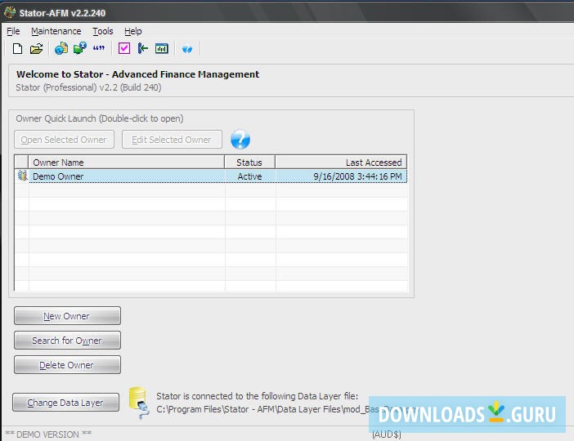The width and height of the screenshot is (574, 441).
Task: Select the Demo Owner name cell
Action: click(126, 176)
